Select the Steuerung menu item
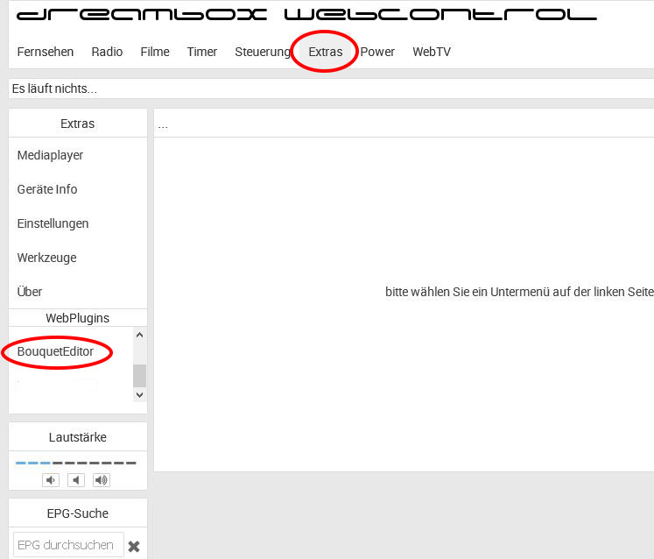Screen dimensions: 654x559 262,52
